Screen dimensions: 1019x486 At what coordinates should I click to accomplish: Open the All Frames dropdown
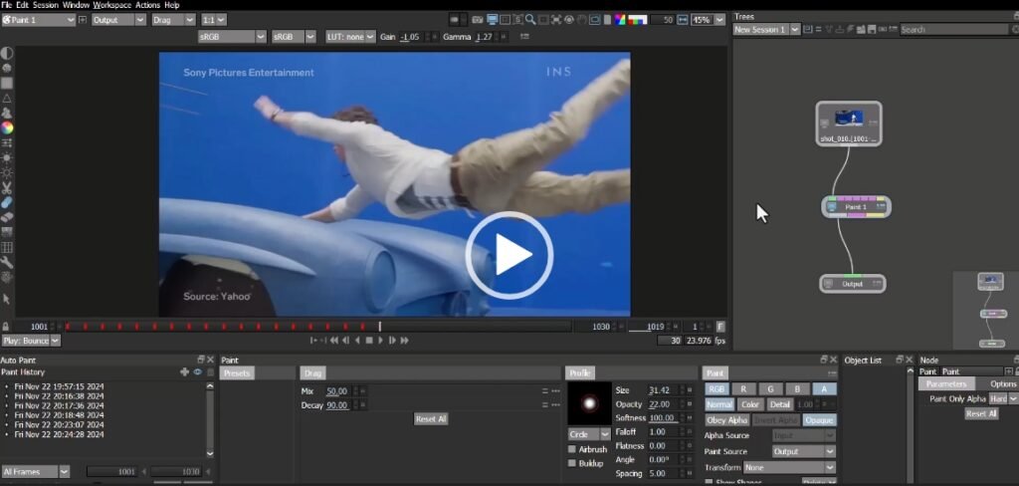coord(35,471)
